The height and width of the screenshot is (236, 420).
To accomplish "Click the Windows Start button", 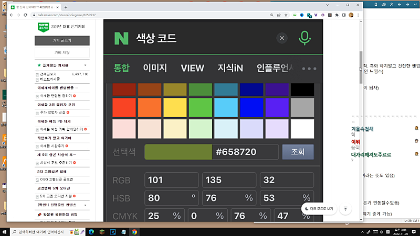I will tap(5, 231).
